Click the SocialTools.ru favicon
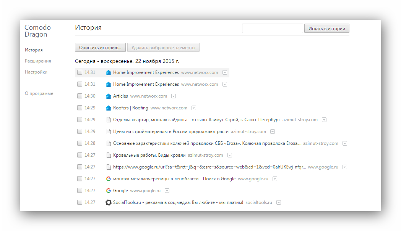The height and width of the screenshot is (231, 401). tap(109, 202)
